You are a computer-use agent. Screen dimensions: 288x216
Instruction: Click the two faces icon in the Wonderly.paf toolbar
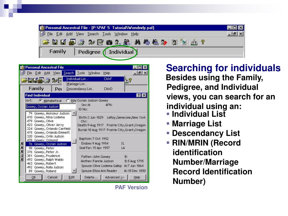coord(174,42)
